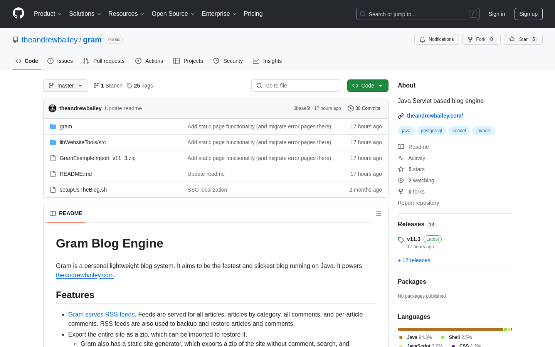Expand the Solutions menu

(85, 14)
